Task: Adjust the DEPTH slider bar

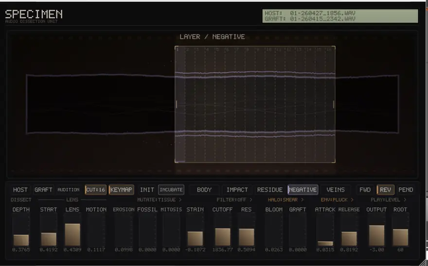Action: pos(21,230)
